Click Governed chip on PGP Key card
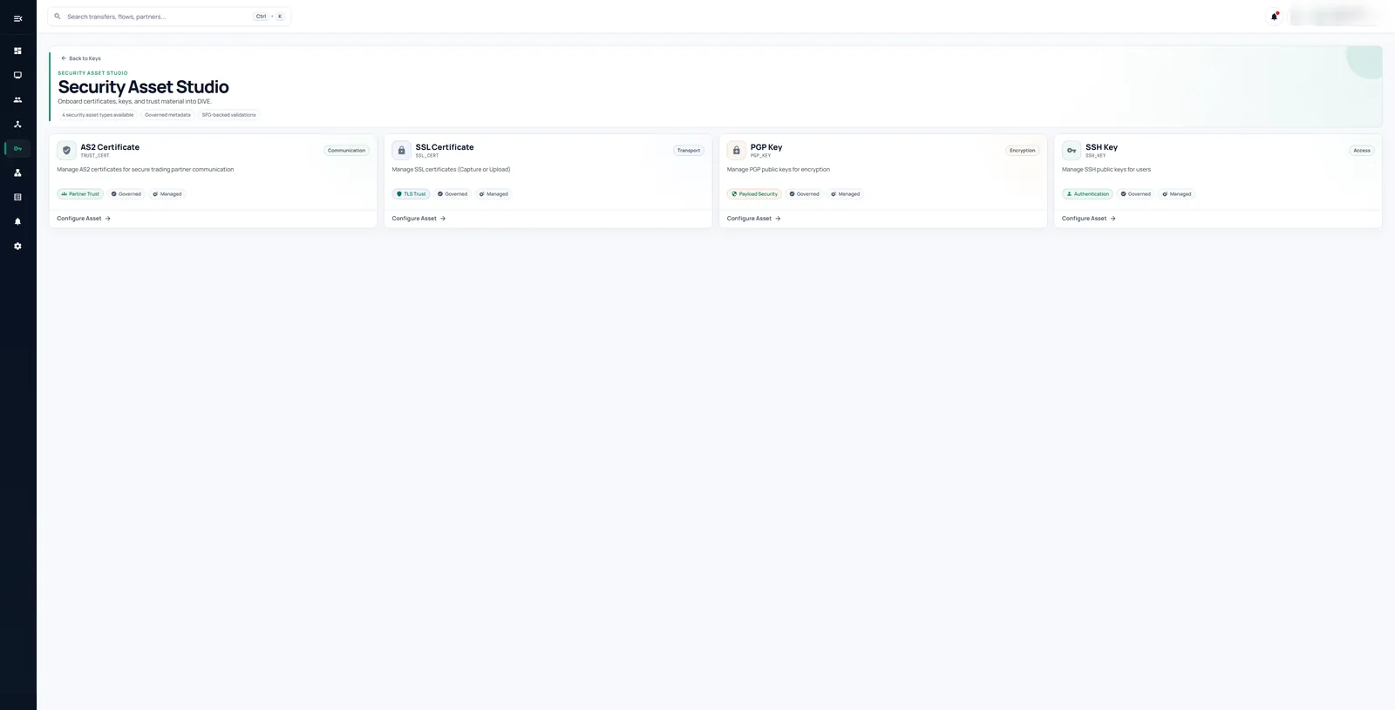Screen dimensions: 1395x710 point(804,194)
